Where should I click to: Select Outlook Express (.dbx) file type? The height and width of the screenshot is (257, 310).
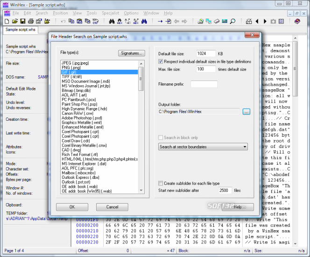pos(99,177)
